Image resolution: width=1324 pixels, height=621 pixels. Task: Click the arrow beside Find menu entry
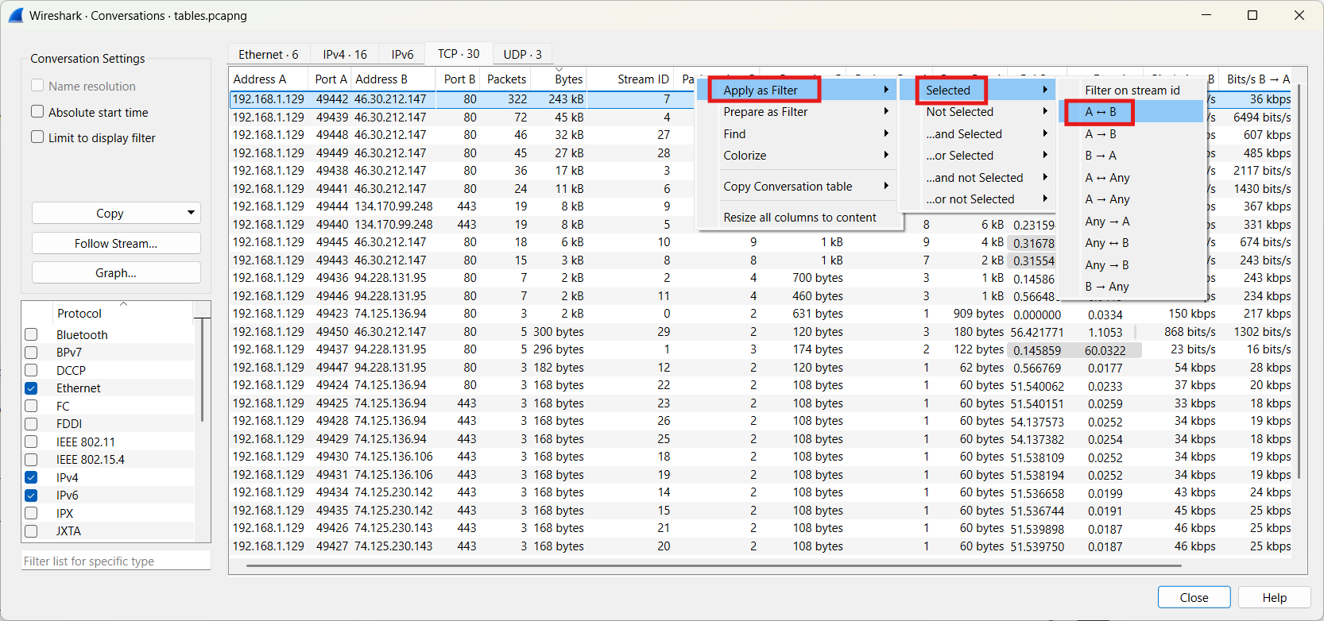885,133
